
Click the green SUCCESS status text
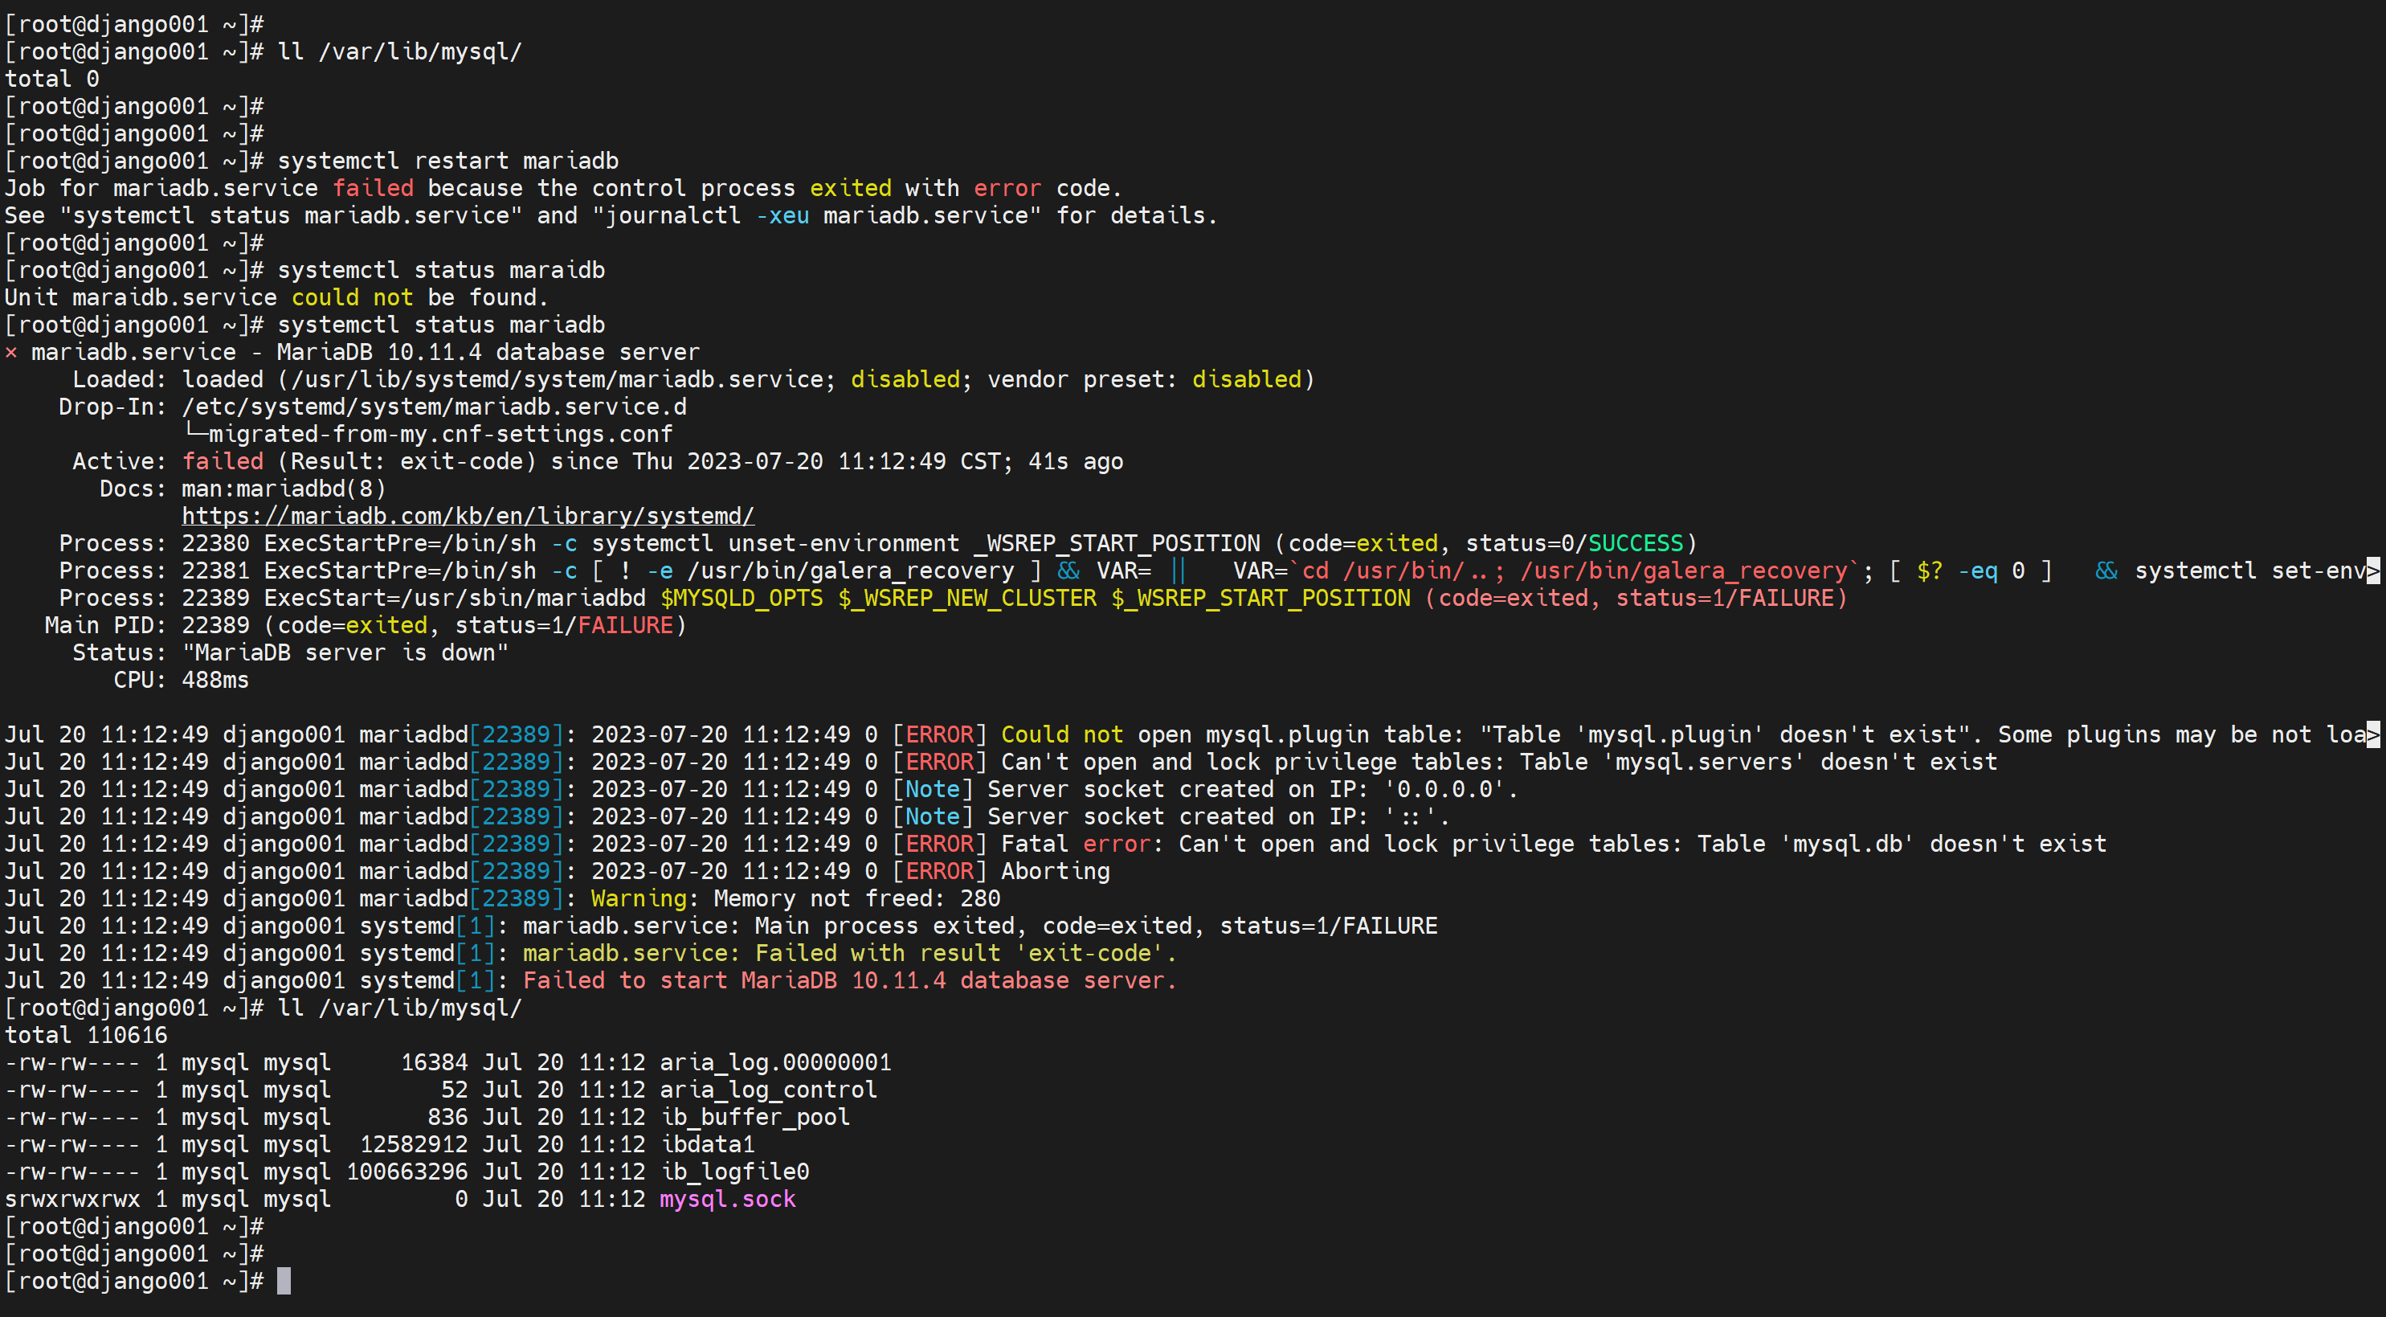point(1635,544)
